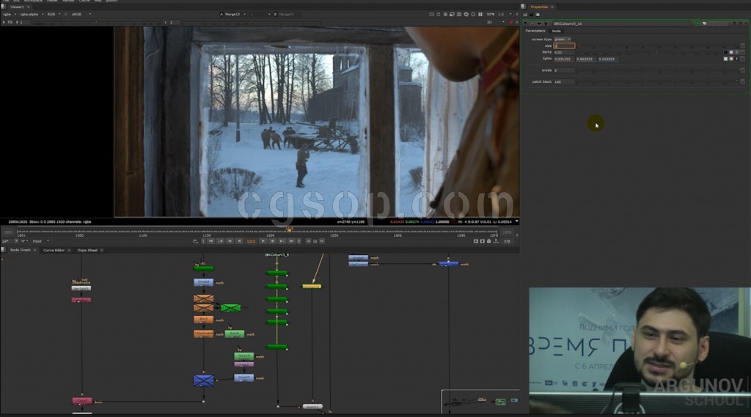Jump to the last frame

click(x=291, y=241)
